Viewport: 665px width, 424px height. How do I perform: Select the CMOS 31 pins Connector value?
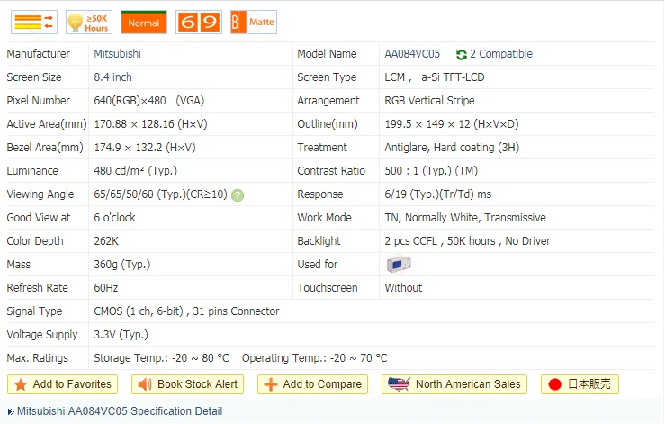pos(186,311)
